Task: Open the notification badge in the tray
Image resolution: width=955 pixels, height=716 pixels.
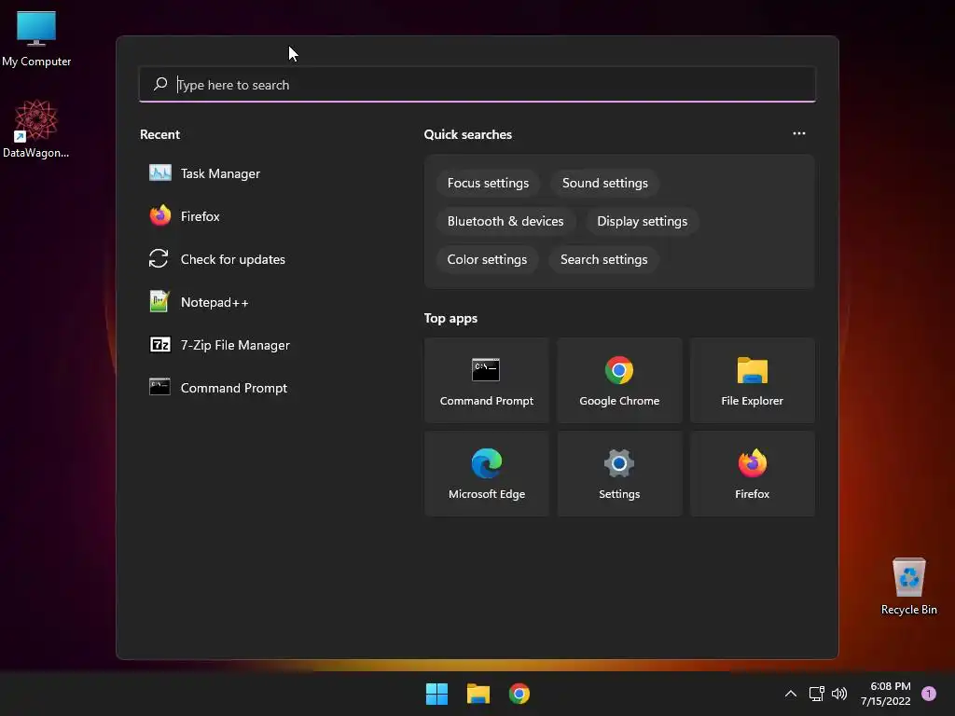Action: 928,694
